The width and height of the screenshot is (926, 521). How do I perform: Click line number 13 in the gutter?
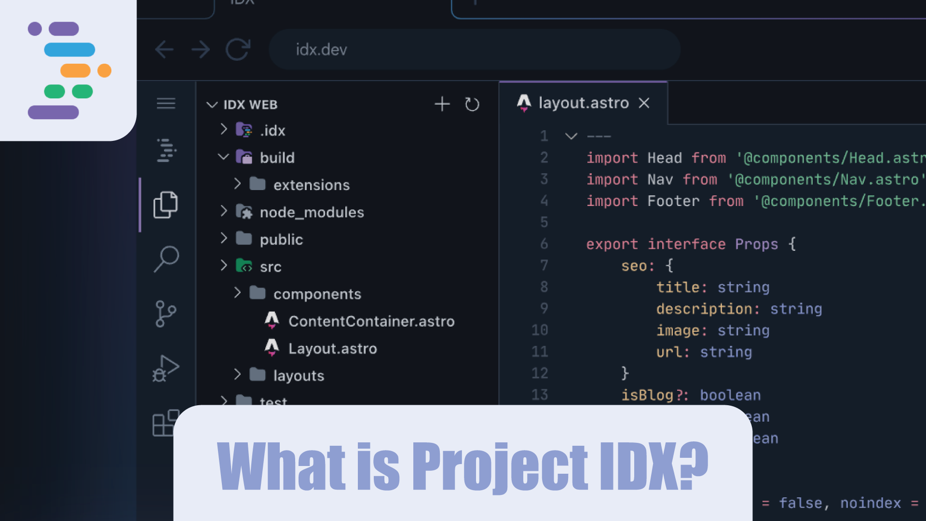click(539, 395)
